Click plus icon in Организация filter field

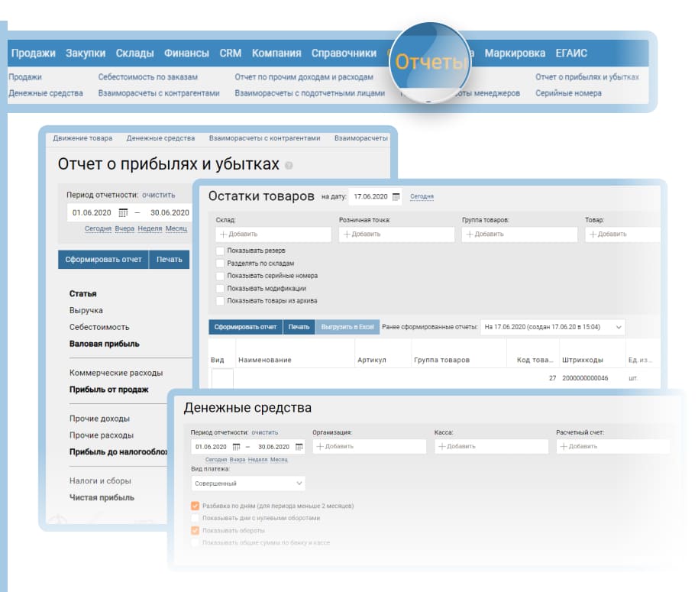320,447
